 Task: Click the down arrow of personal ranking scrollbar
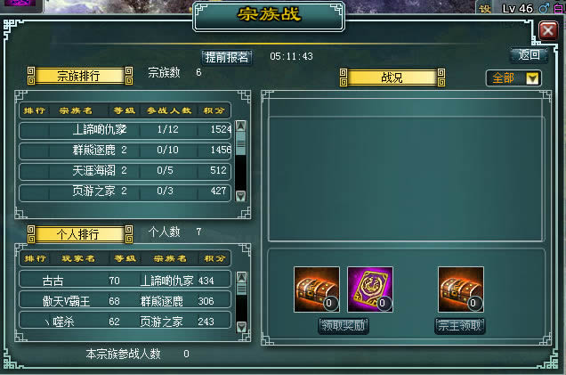241,327
